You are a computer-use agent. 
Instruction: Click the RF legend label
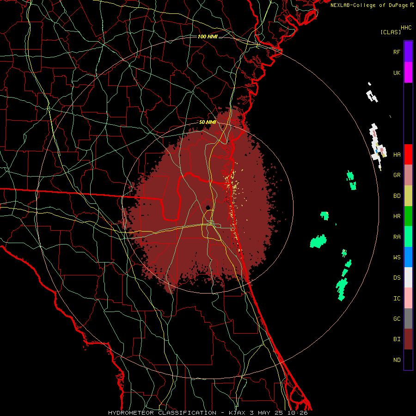click(x=397, y=52)
